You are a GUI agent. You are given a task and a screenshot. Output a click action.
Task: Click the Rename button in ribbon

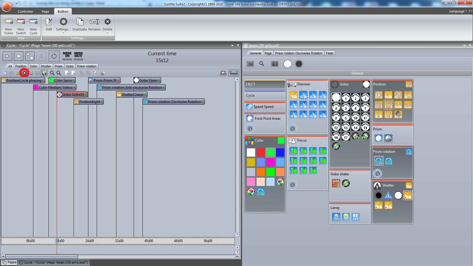(x=95, y=25)
